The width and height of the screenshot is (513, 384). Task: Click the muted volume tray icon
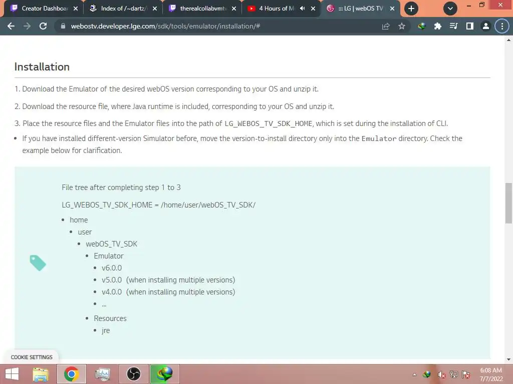(441, 374)
